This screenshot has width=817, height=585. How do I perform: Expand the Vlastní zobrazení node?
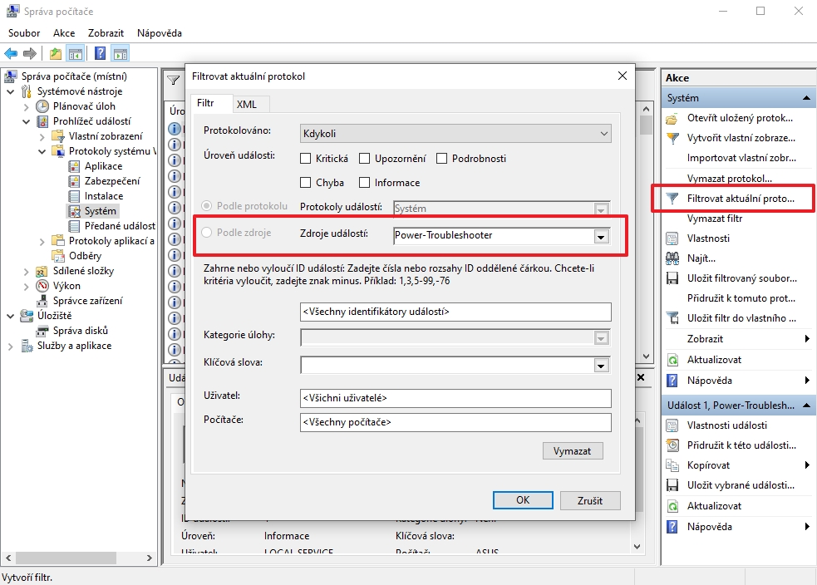click(x=42, y=137)
